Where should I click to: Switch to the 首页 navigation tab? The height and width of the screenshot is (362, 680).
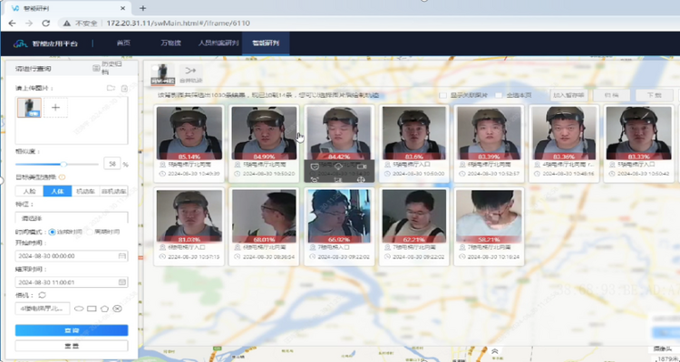click(x=123, y=43)
